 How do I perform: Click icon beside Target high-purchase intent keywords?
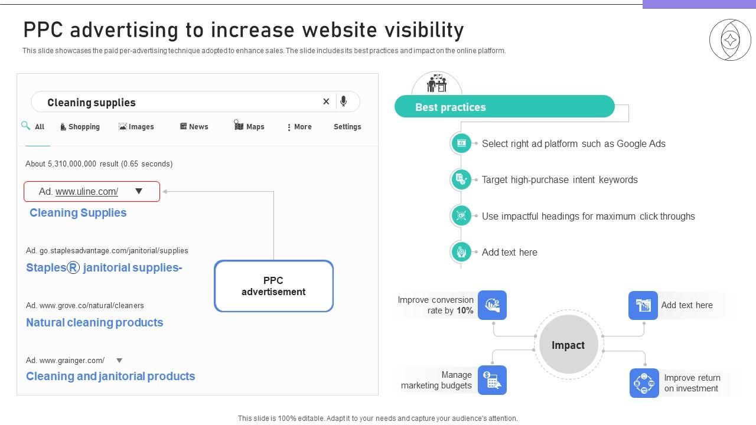(461, 179)
